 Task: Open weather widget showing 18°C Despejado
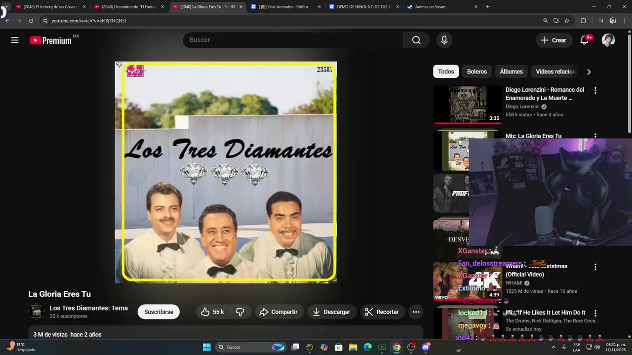click(x=21, y=347)
